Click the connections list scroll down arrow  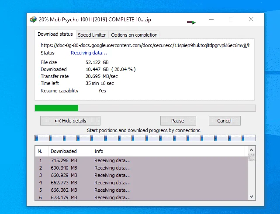click(x=252, y=197)
